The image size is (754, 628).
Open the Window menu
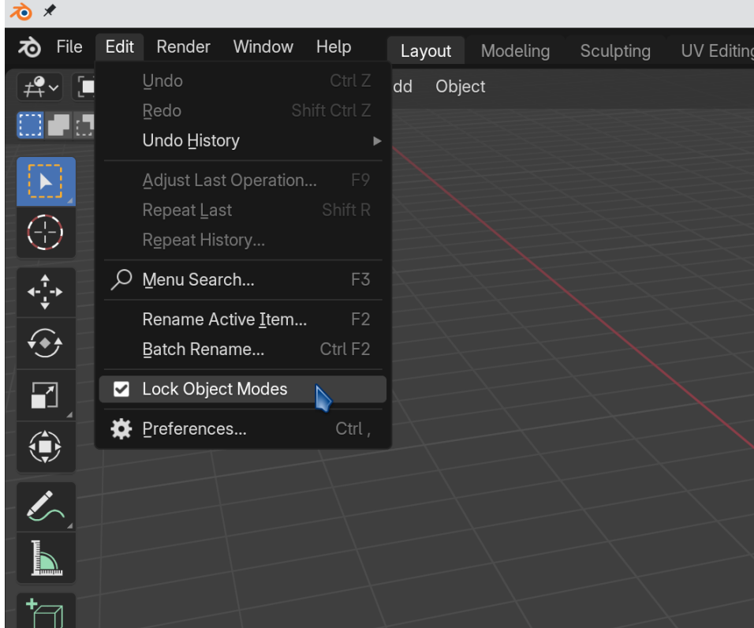click(x=263, y=47)
